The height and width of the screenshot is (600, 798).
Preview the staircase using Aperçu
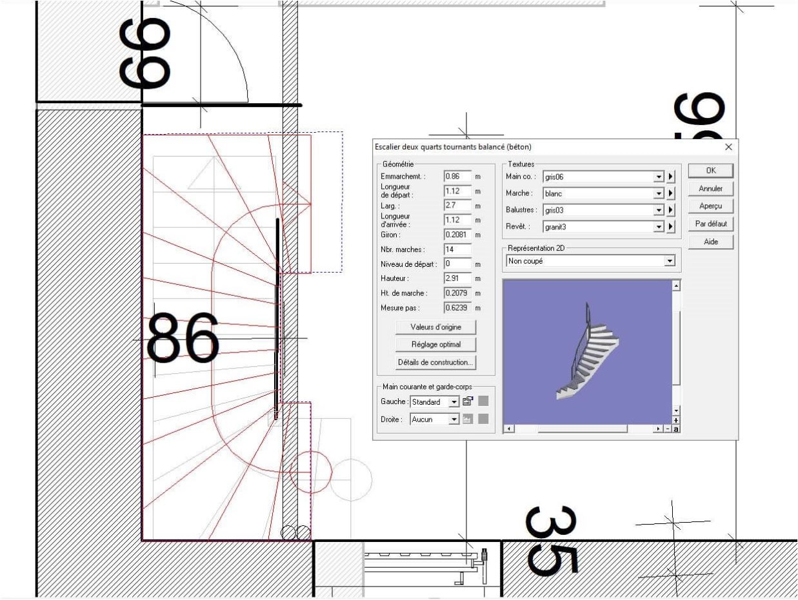[x=711, y=205]
